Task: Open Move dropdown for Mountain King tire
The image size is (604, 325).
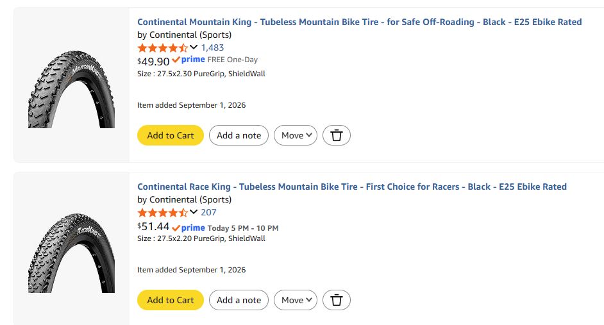Action: point(296,135)
